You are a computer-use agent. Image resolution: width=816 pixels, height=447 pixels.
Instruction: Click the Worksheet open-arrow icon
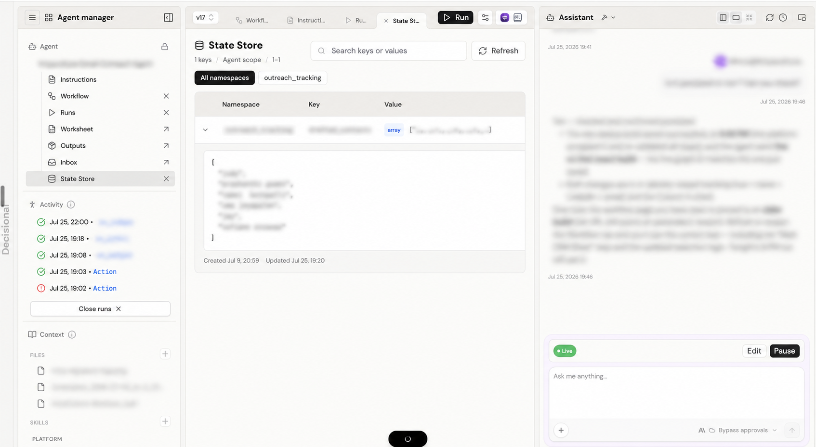coord(166,129)
